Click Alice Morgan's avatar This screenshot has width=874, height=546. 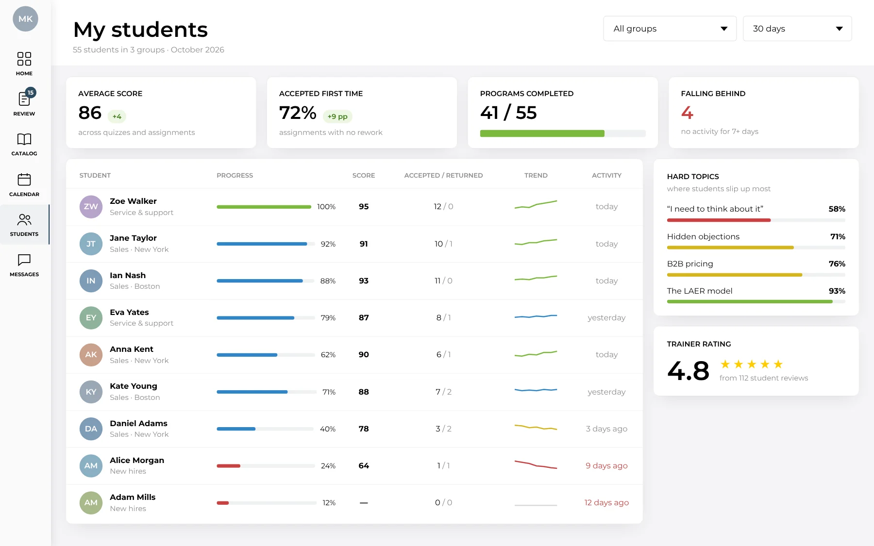click(x=91, y=466)
